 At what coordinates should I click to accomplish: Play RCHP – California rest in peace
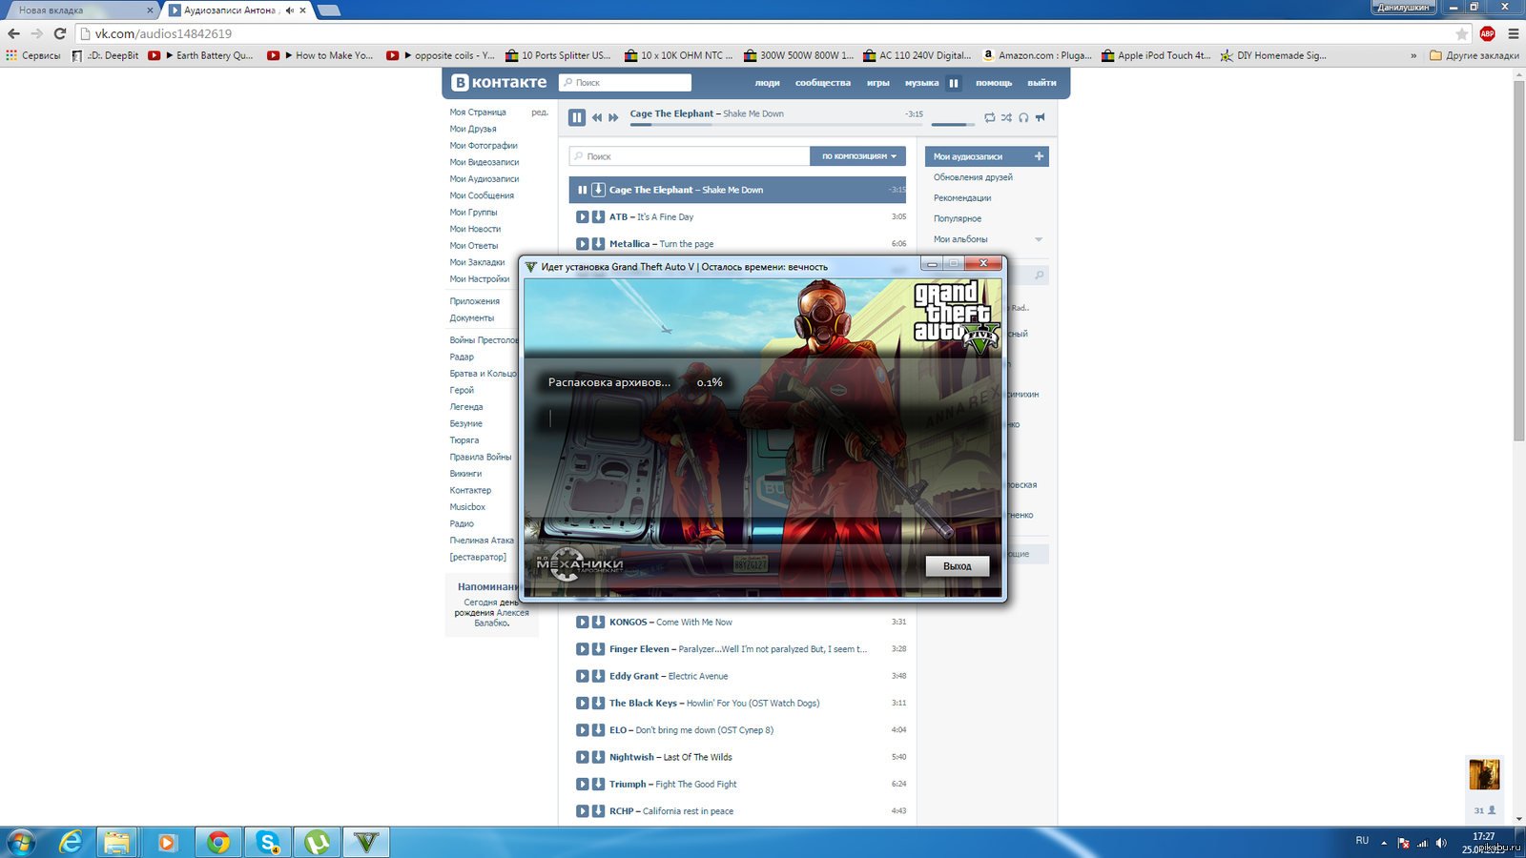(x=583, y=811)
